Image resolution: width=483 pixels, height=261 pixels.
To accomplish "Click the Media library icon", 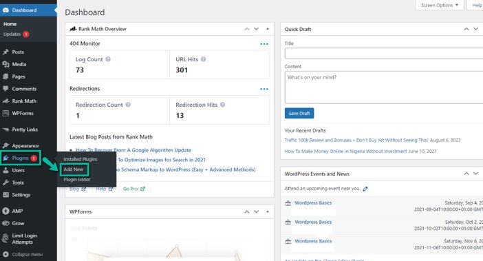I will tap(6, 64).
